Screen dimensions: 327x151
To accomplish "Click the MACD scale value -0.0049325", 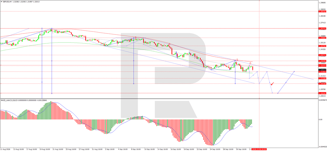I will click(323, 146).
